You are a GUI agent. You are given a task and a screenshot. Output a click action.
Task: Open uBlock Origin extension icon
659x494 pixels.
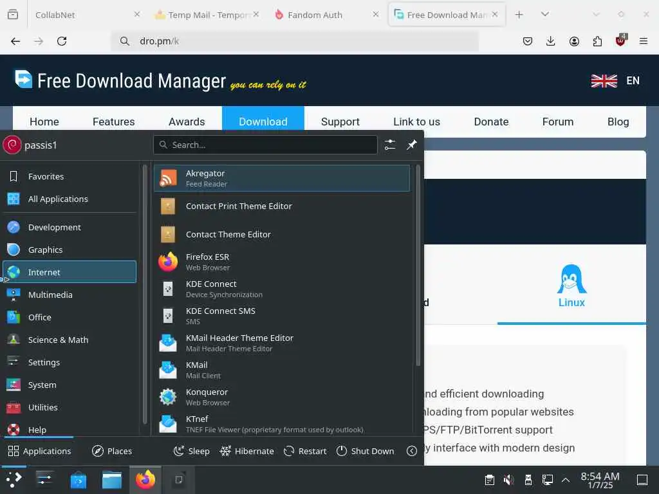(x=620, y=41)
